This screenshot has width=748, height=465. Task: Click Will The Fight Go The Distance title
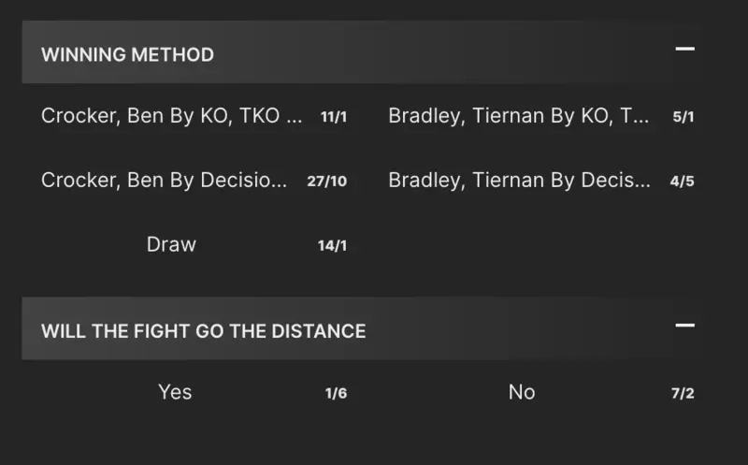click(x=203, y=330)
